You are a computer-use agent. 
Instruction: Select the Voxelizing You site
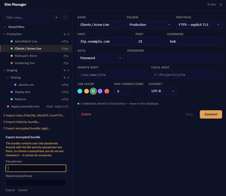point(36,63)
